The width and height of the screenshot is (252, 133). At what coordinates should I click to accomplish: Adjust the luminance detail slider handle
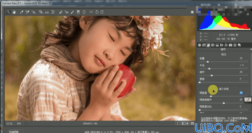[224, 103]
